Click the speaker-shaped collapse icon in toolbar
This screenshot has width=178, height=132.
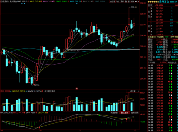click(136, 1)
